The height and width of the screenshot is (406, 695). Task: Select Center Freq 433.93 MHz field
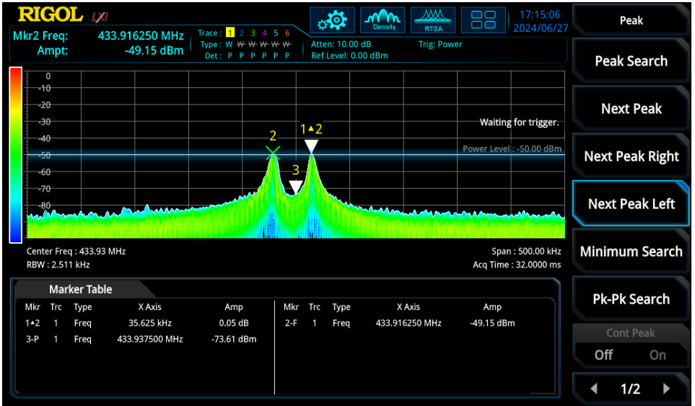pyautogui.click(x=76, y=251)
